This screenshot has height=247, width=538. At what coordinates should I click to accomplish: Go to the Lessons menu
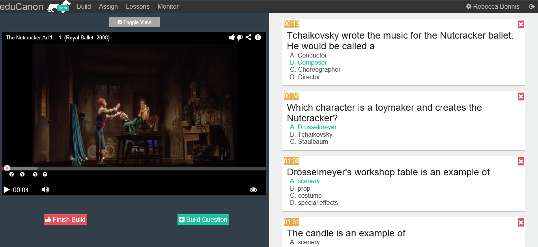[x=138, y=6]
